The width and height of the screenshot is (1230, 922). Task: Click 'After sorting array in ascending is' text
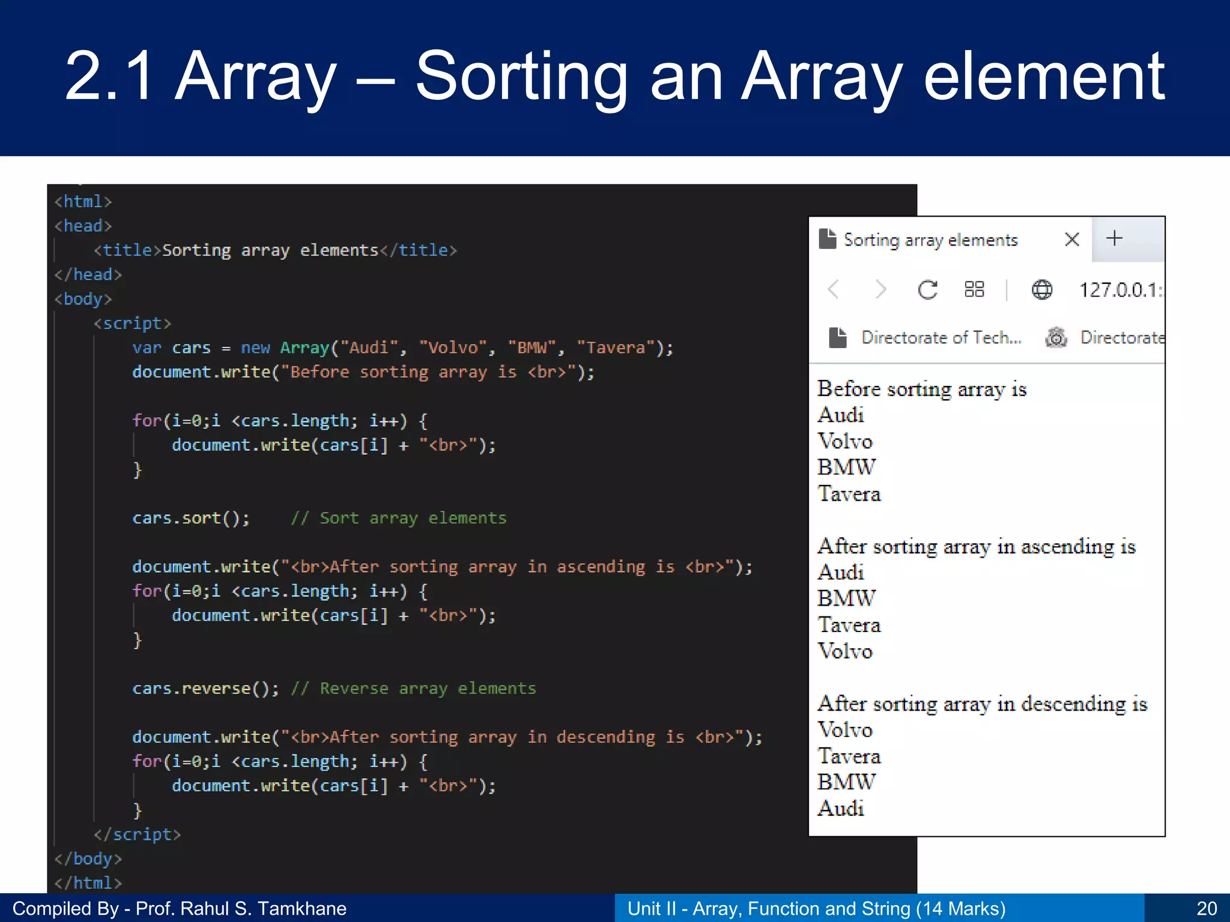(977, 547)
